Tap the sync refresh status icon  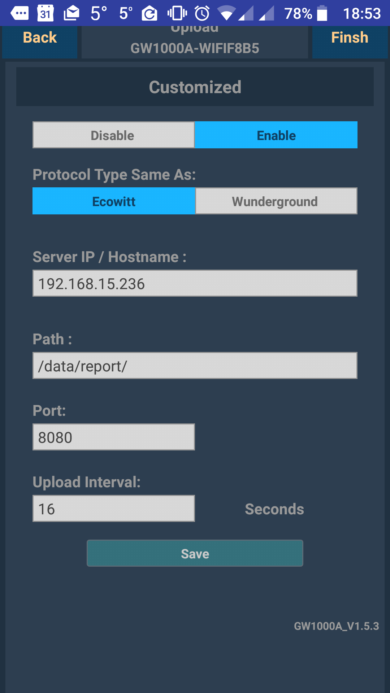point(149,14)
